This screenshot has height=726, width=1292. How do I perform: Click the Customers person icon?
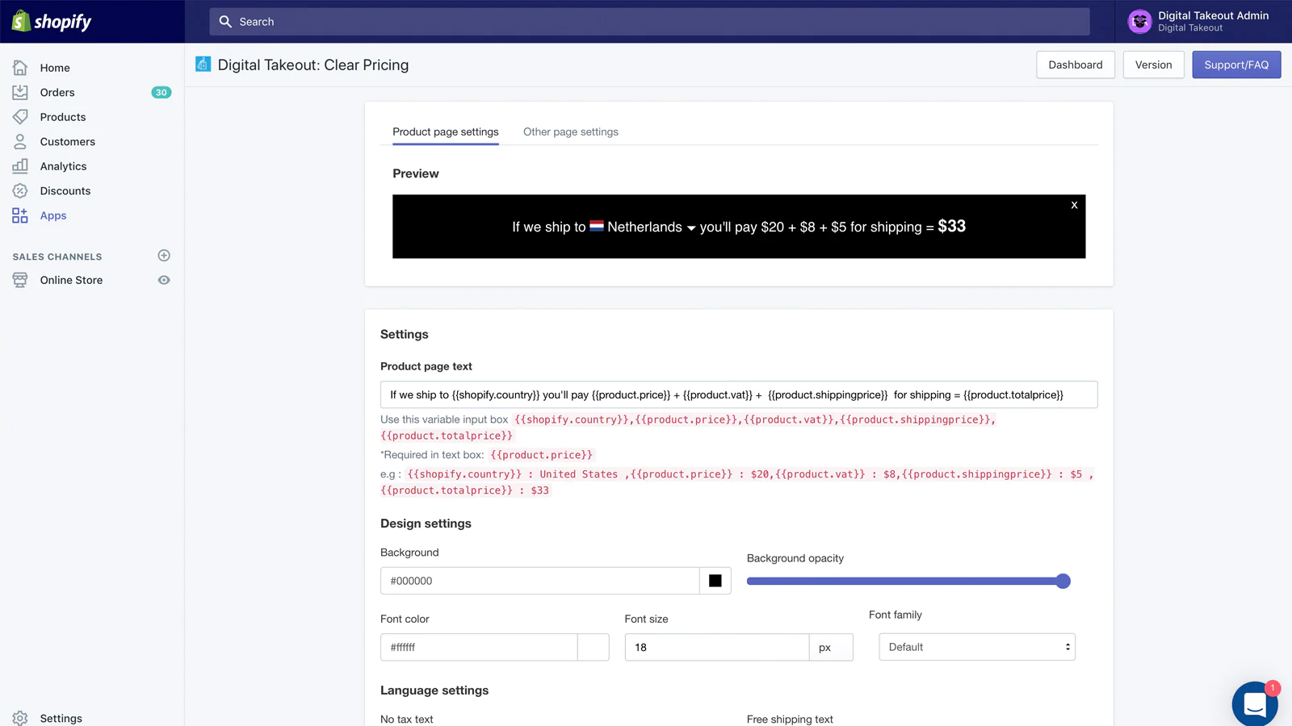[20, 141]
